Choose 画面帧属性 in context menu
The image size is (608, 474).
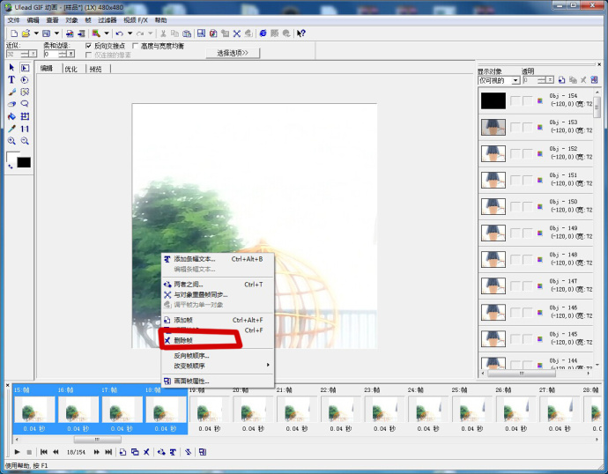217,381
